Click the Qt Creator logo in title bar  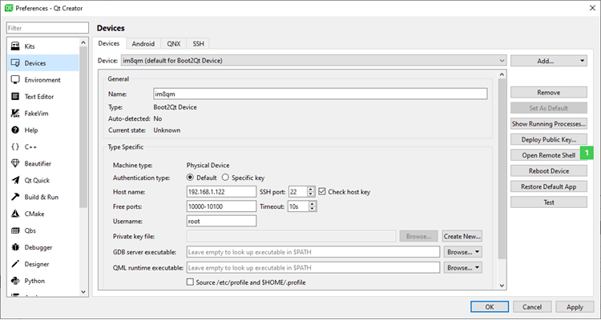9,8
